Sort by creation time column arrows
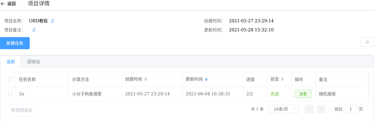The image size is (374, 121). pyautogui.click(x=146, y=79)
